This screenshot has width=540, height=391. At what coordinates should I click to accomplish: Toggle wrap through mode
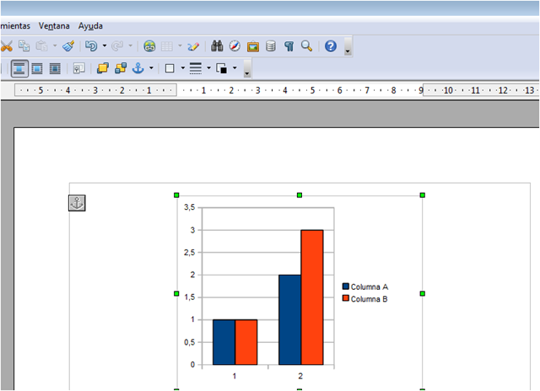55,68
